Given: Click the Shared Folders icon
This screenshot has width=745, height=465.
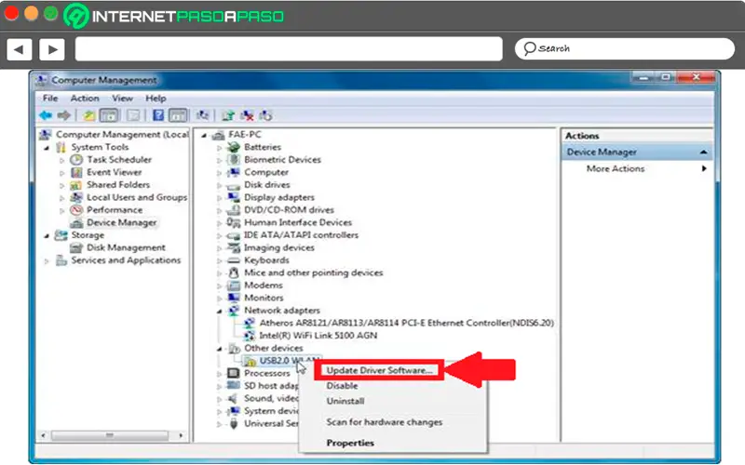Looking at the screenshot, I should [x=76, y=185].
